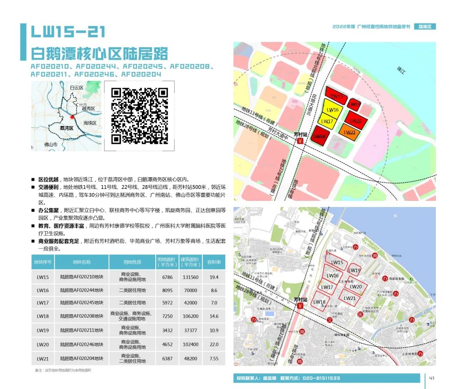Select the 芳村站 metro icon on the lower street map

point(300,306)
